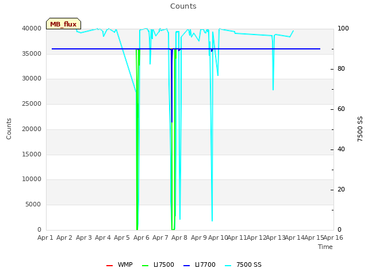Click the Apr 7 x-axis tick label

(160, 237)
